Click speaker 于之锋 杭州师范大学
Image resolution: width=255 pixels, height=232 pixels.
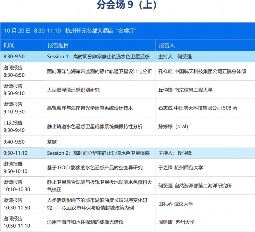point(180,167)
